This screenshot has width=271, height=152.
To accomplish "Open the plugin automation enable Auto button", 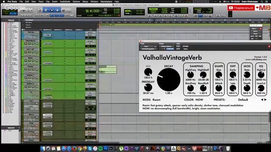I will coord(178,46).
